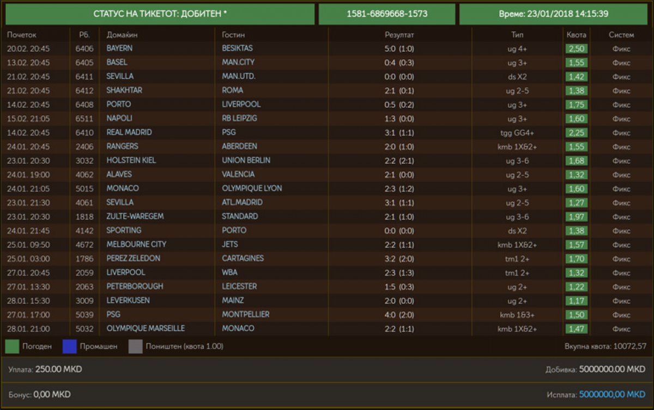Click the blue payout value 5000000,00 MKD
Image resolution: width=654 pixels, height=410 pixels.
click(613, 395)
